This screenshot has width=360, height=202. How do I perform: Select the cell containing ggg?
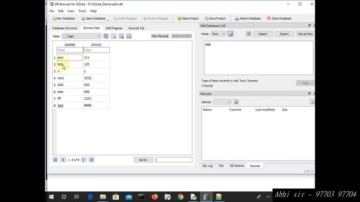click(70, 105)
